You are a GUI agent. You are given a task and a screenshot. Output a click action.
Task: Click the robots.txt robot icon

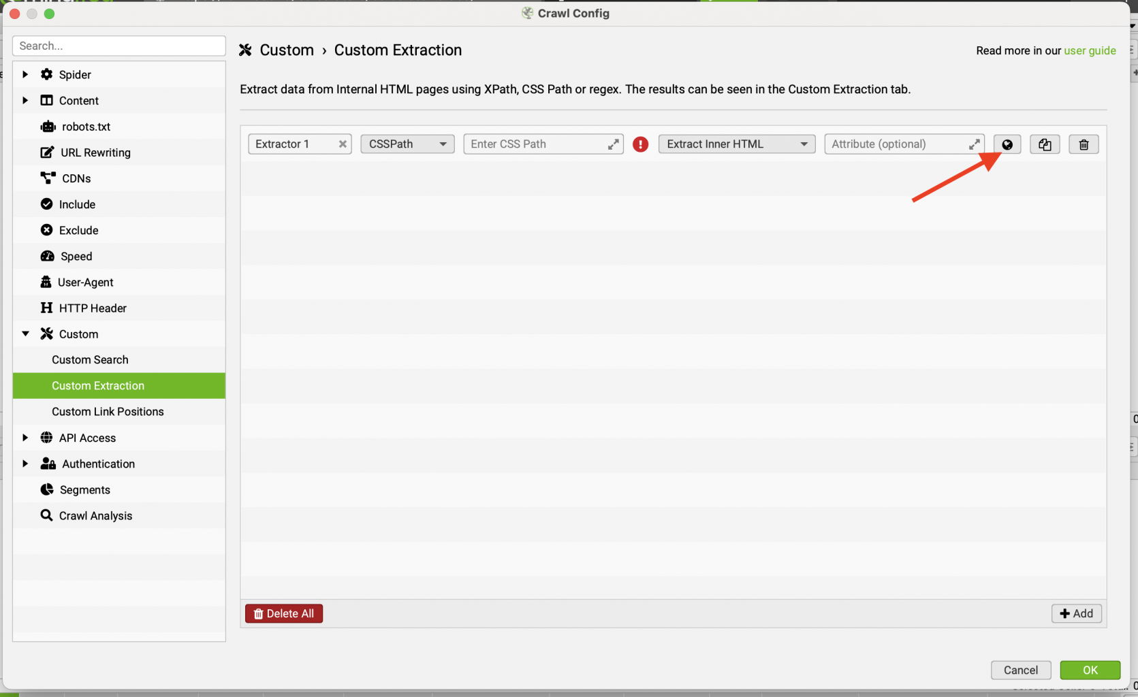[48, 127]
